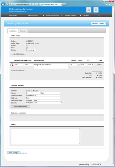Select the Madam gender radio button
The image size is (115, 167).
pos(32,91)
